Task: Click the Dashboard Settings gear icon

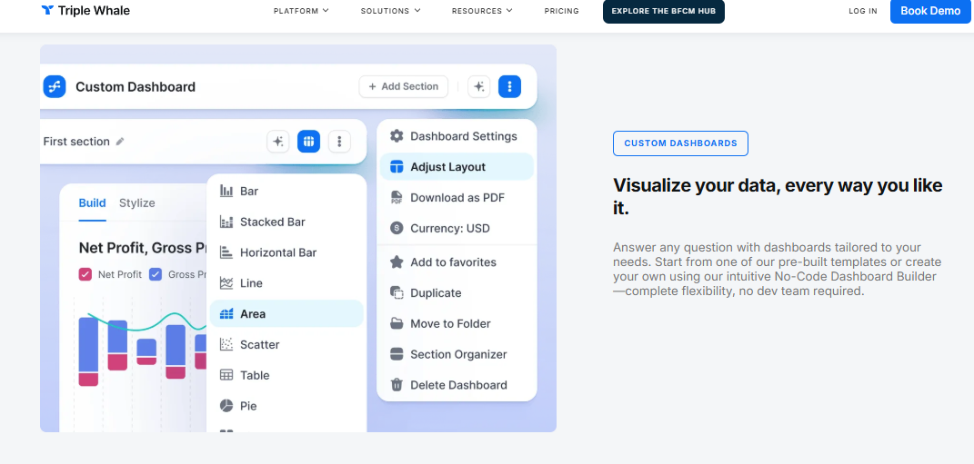Action: tap(397, 136)
